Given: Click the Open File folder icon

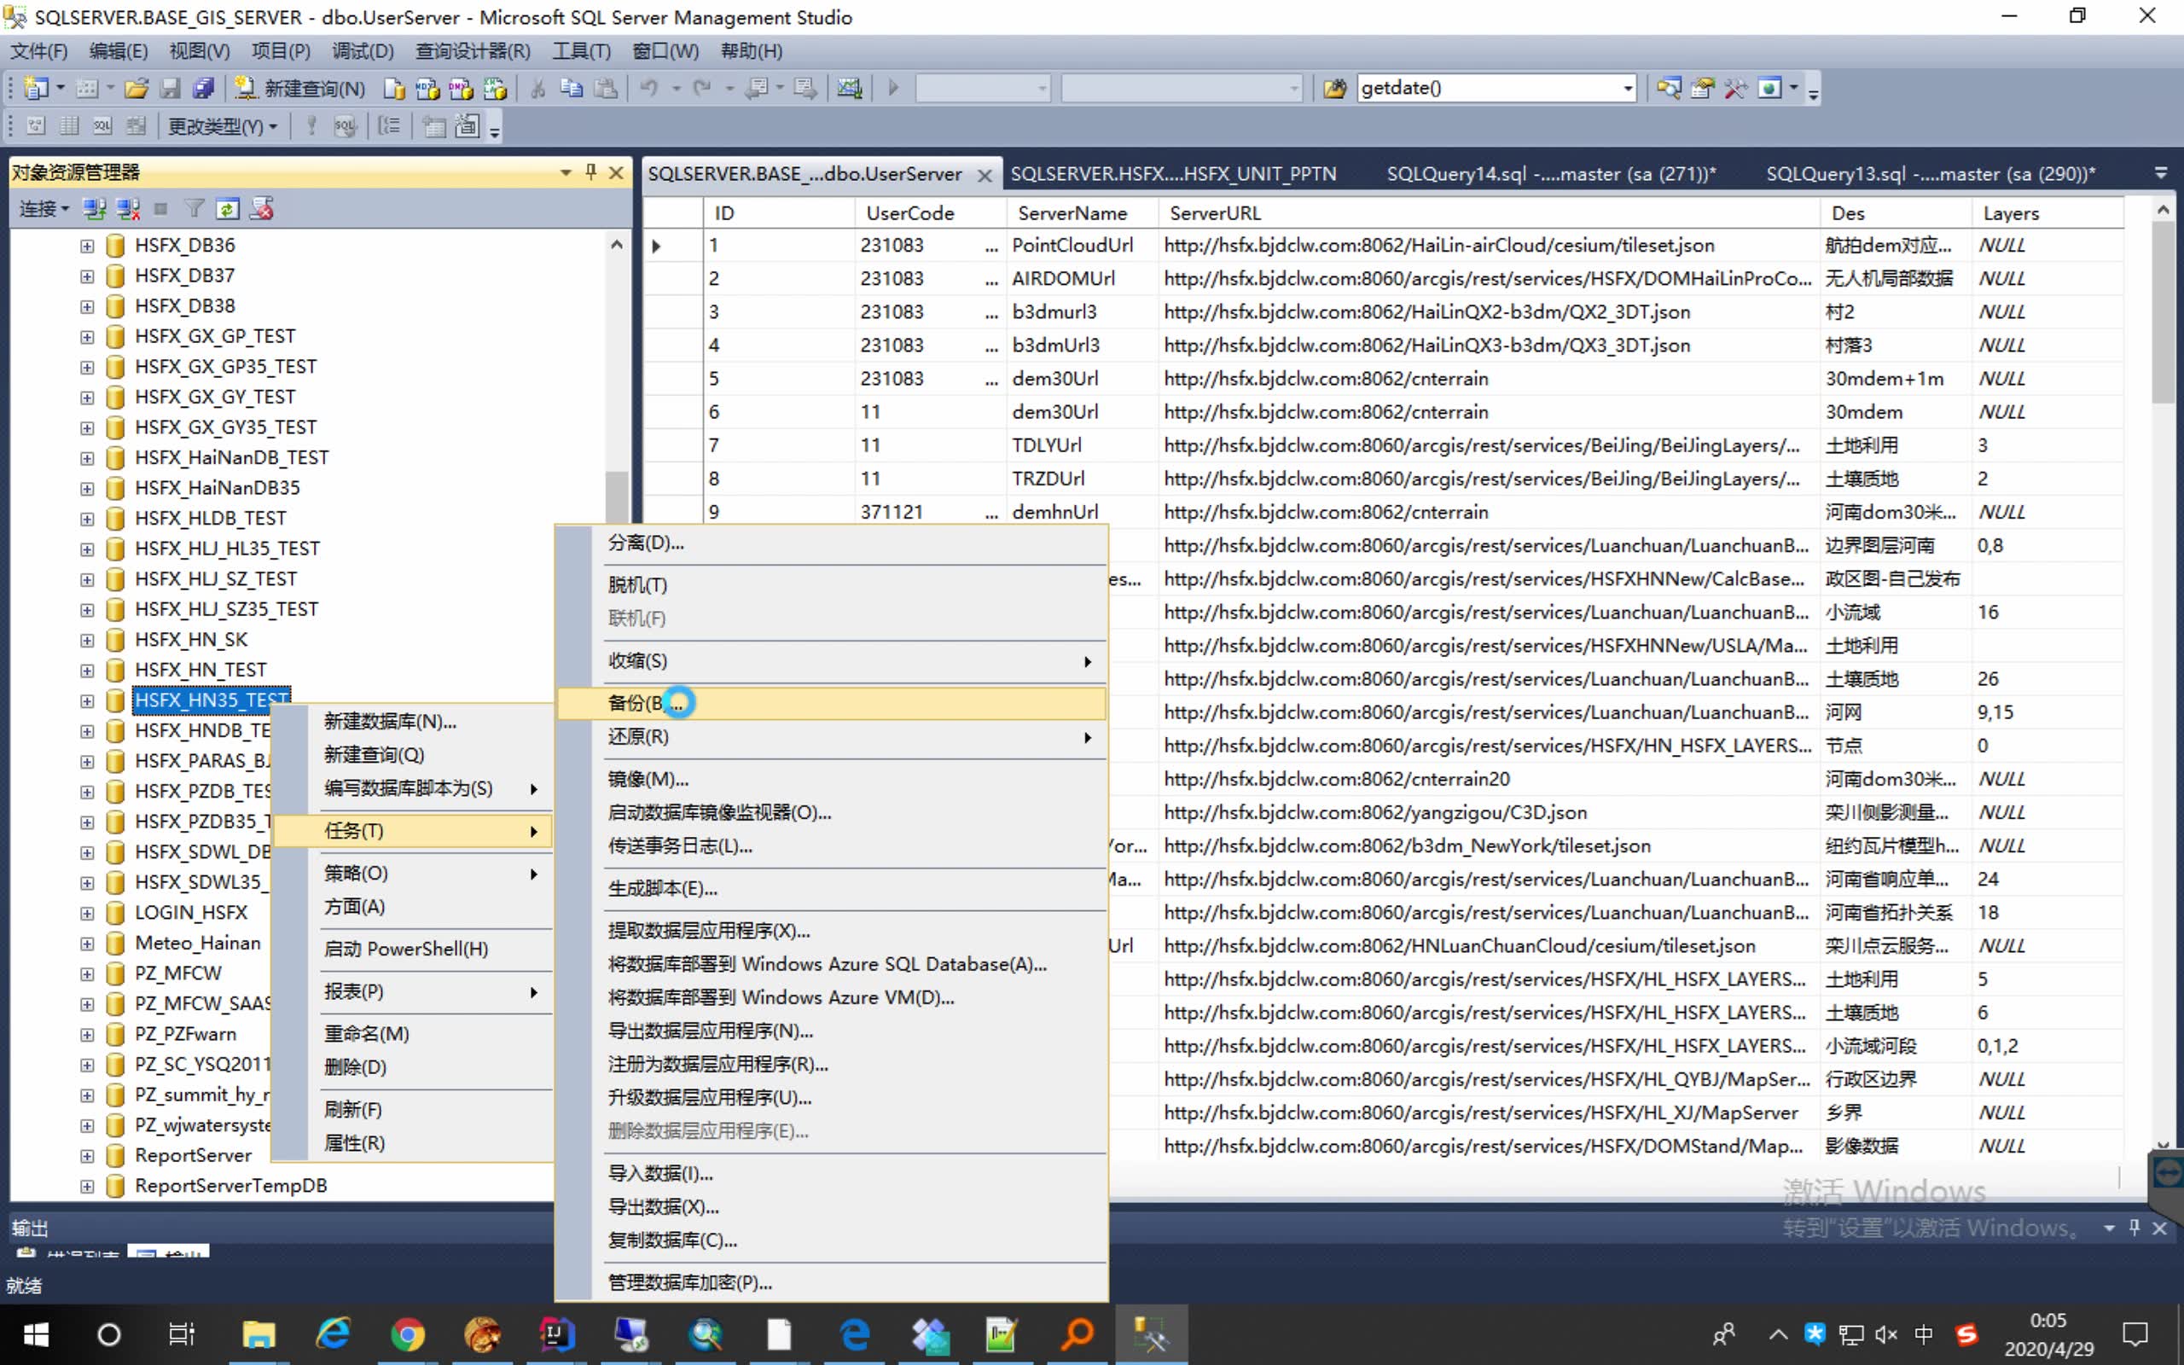Looking at the screenshot, I should pos(136,88).
